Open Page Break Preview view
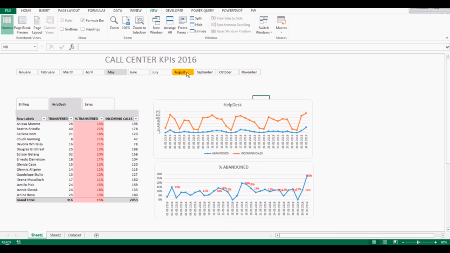This screenshot has height=253, width=450. pyautogui.click(x=22, y=25)
